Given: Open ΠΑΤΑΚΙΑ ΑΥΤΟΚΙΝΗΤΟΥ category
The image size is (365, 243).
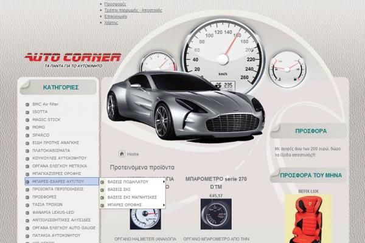Looking at the screenshot, I should [x=57, y=236].
